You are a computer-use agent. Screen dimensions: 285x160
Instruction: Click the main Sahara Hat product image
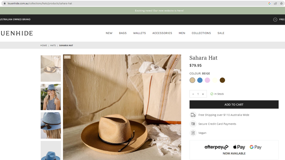tap(122, 107)
